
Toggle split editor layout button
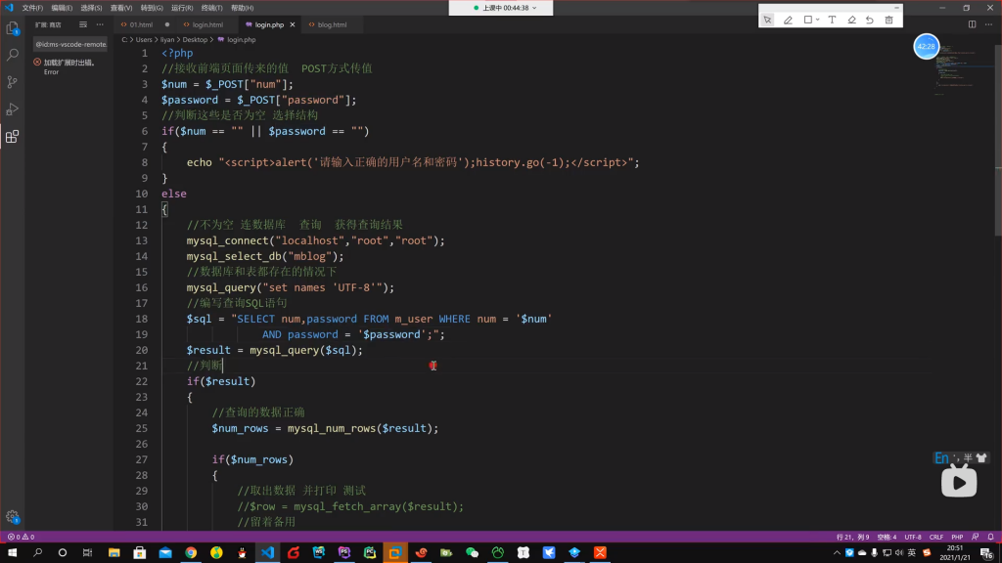click(x=972, y=23)
